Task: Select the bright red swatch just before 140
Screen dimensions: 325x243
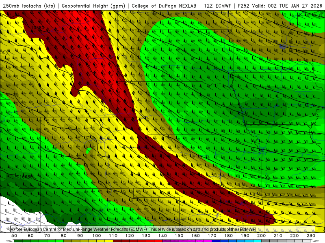Action: 158,241
